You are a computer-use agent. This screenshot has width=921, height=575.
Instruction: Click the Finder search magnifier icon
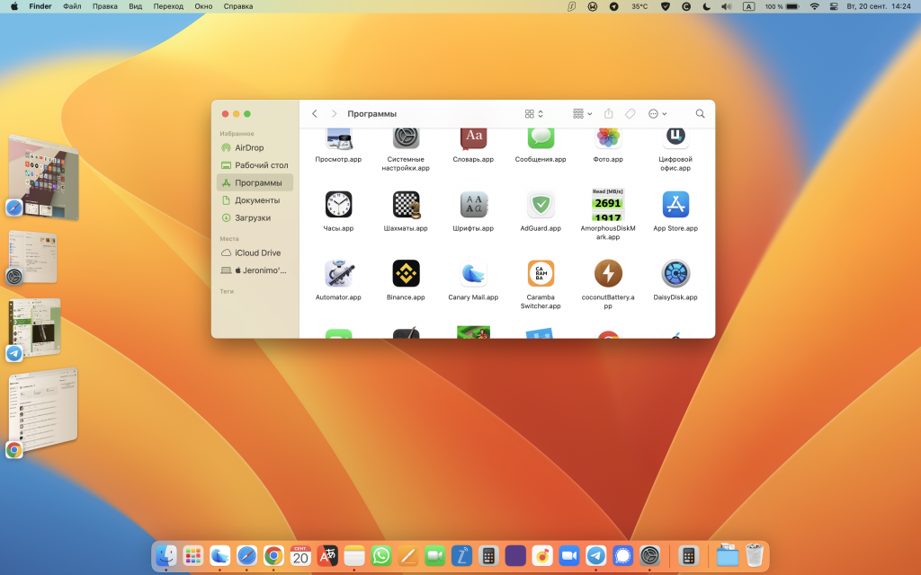[700, 114]
